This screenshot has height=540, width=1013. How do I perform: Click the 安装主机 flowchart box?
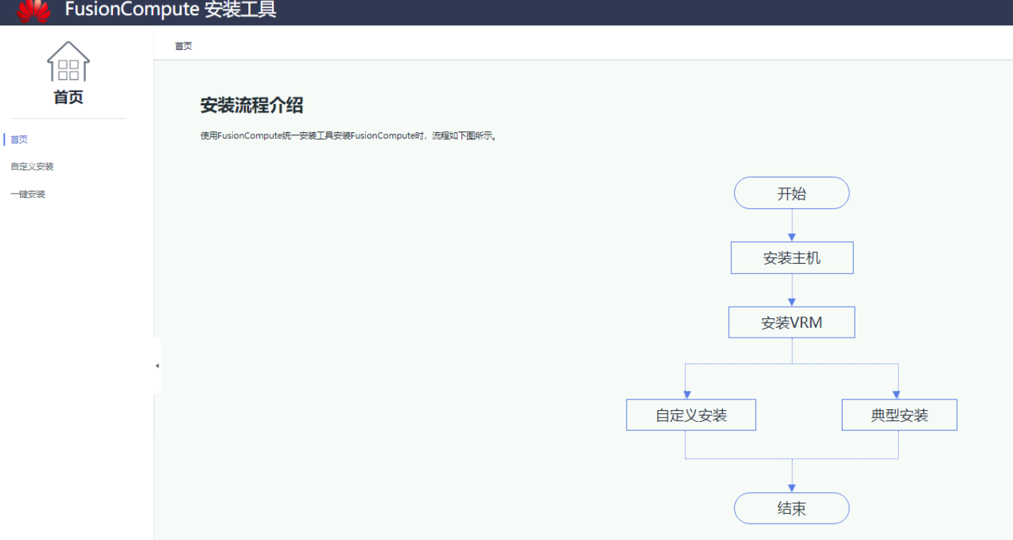point(792,258)
